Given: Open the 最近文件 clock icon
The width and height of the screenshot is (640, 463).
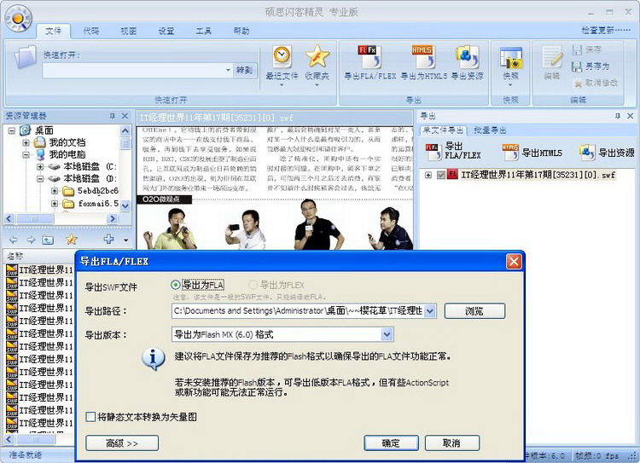Looking at the screenshot, I should 282,57.
